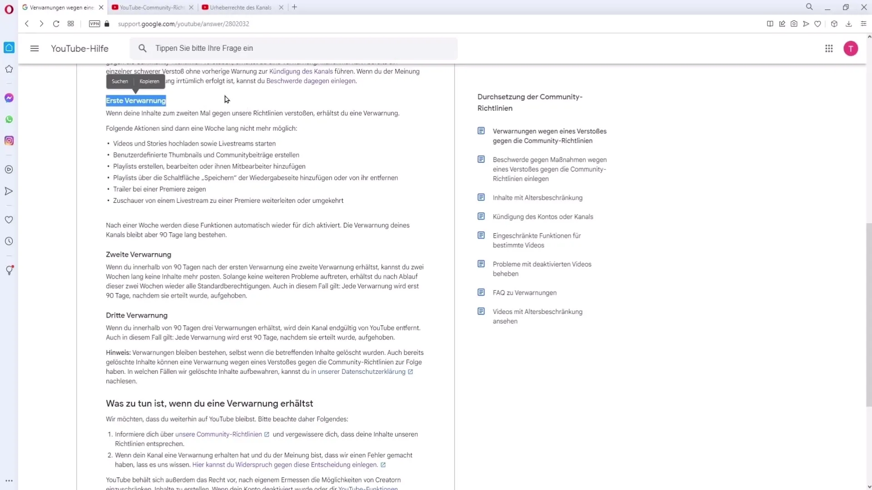Reload the current page
872x490 pixels.
[x=56, y=24]
